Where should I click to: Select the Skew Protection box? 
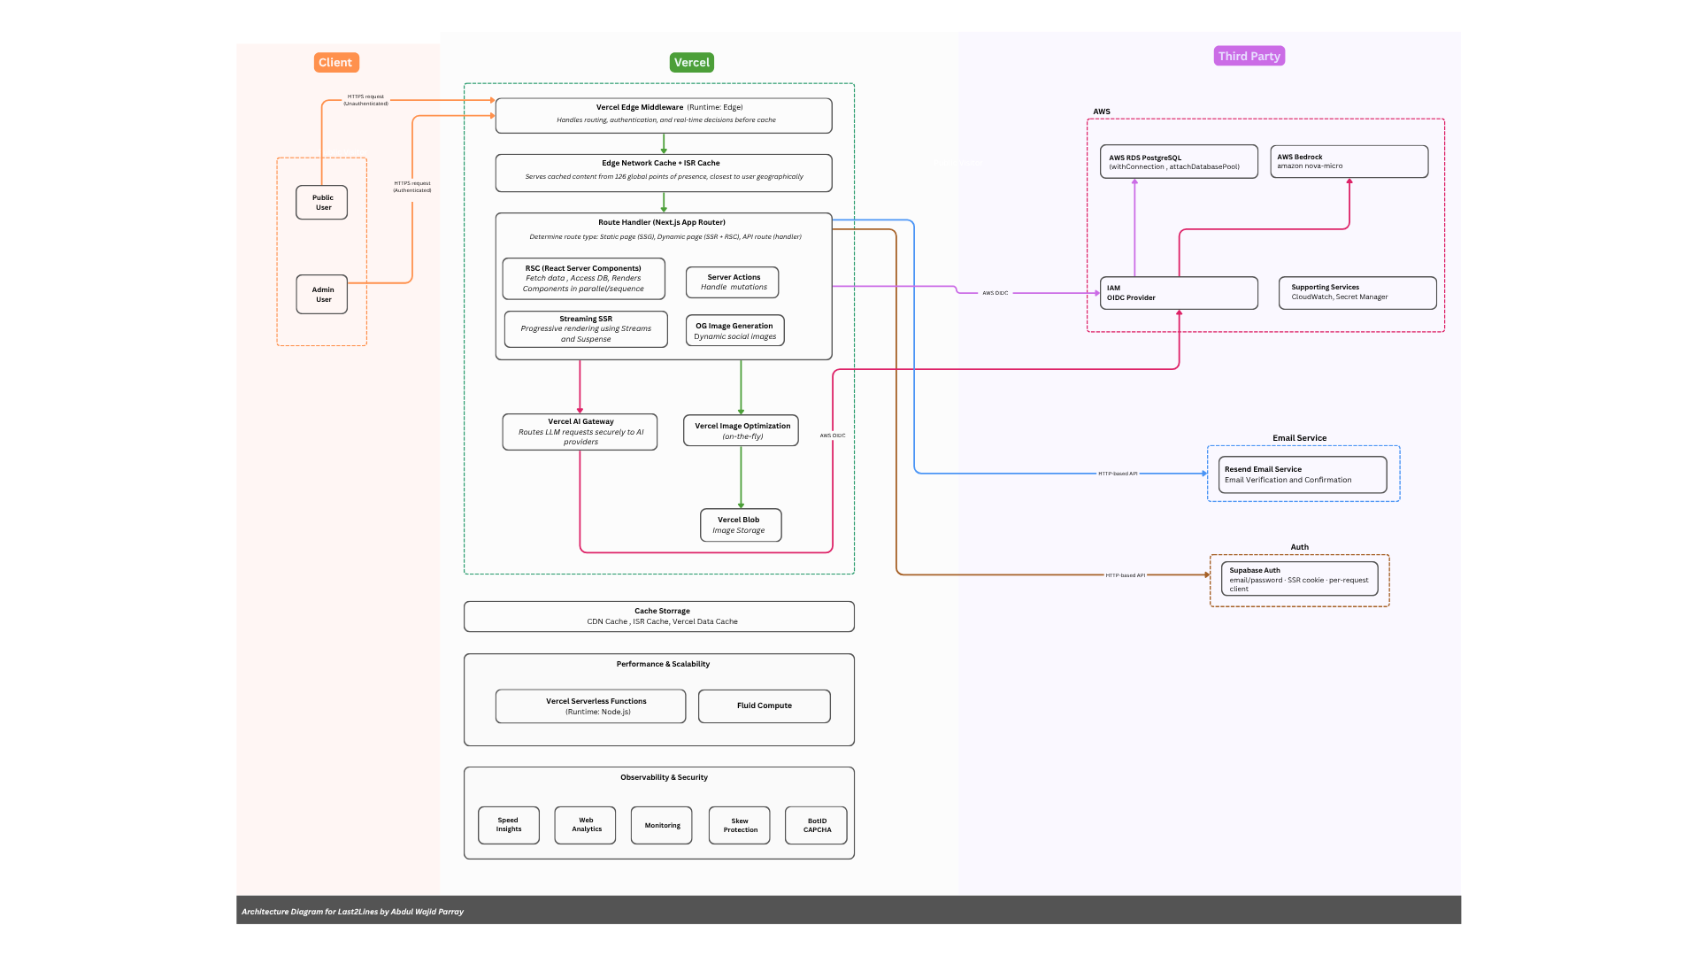click(x=740, y=825)
